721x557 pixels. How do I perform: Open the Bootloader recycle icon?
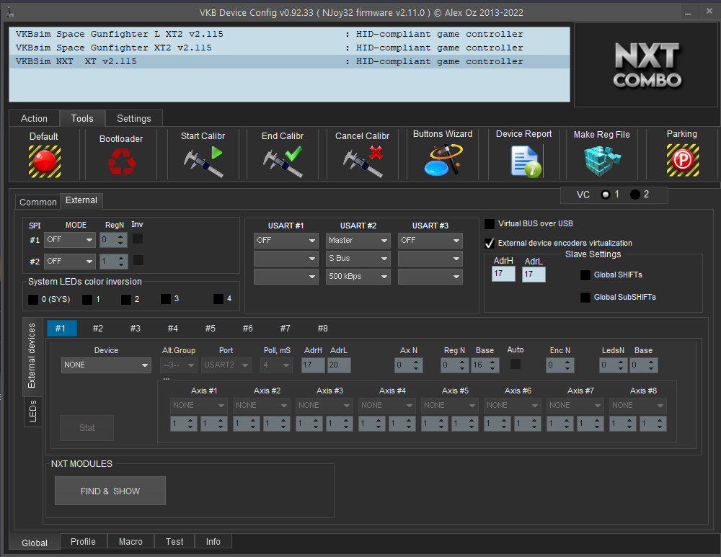(121, 162)
